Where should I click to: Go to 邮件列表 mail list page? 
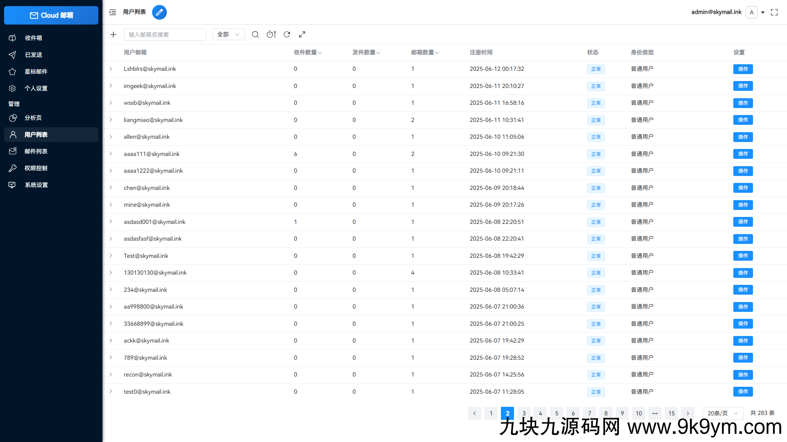pyautogui.click(x=36, y=151)
